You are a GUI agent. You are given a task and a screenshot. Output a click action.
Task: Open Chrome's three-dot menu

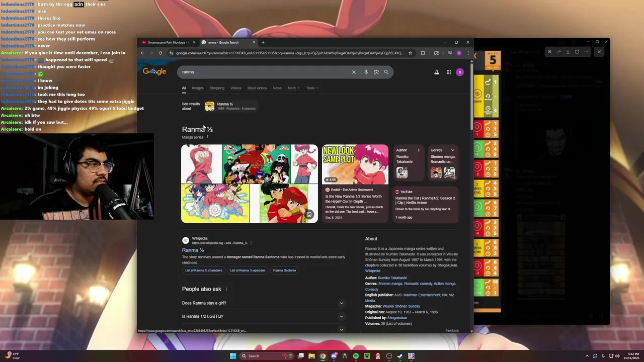coord(468,53)
